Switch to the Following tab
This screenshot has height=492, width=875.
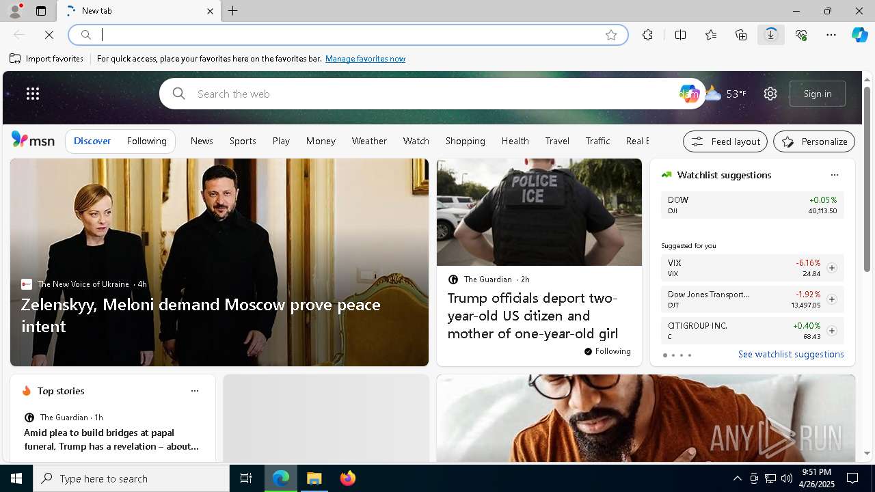click(147, 141)
